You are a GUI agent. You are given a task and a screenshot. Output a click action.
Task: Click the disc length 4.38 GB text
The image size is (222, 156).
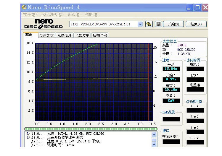coord(184,54)
